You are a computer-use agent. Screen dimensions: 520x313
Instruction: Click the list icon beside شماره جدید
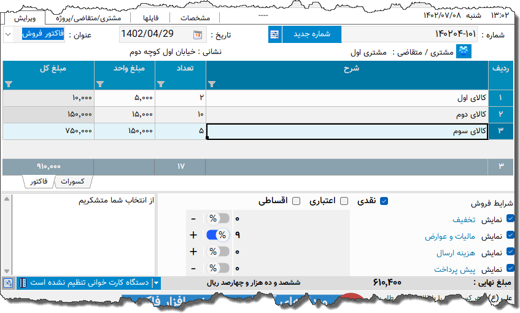[274, 34]
